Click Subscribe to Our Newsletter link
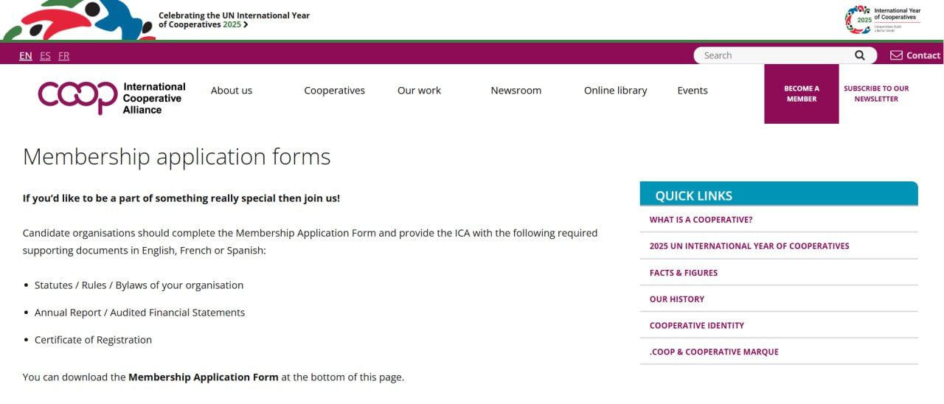 (876, 94)
